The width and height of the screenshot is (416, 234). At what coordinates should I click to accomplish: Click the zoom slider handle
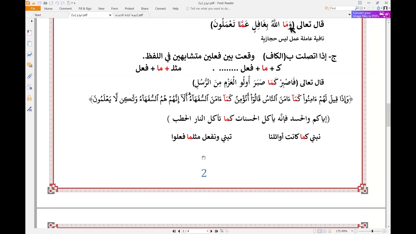tap(372, 231)
